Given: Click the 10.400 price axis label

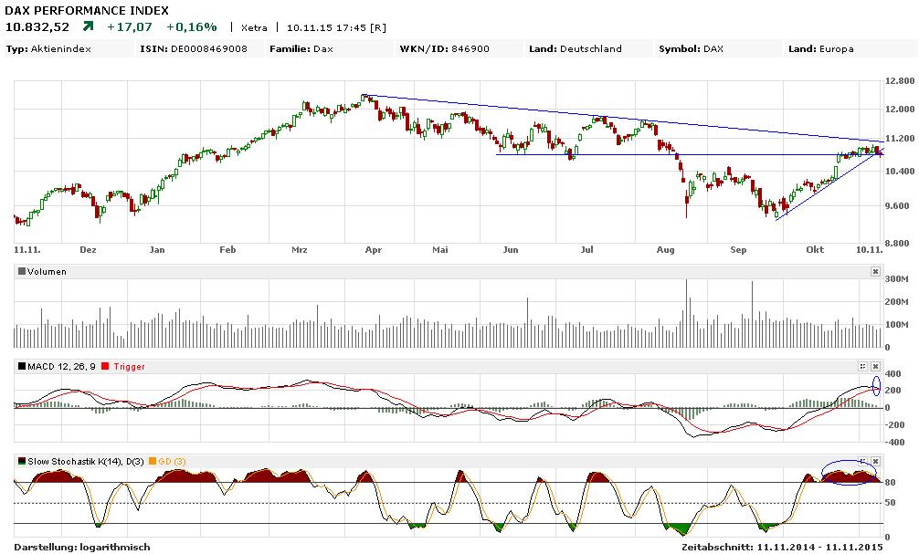Looking at the screenshot, I should coord(901,171).
